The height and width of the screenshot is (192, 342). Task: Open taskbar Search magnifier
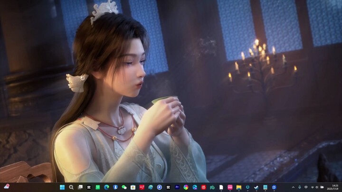(71, 187)
